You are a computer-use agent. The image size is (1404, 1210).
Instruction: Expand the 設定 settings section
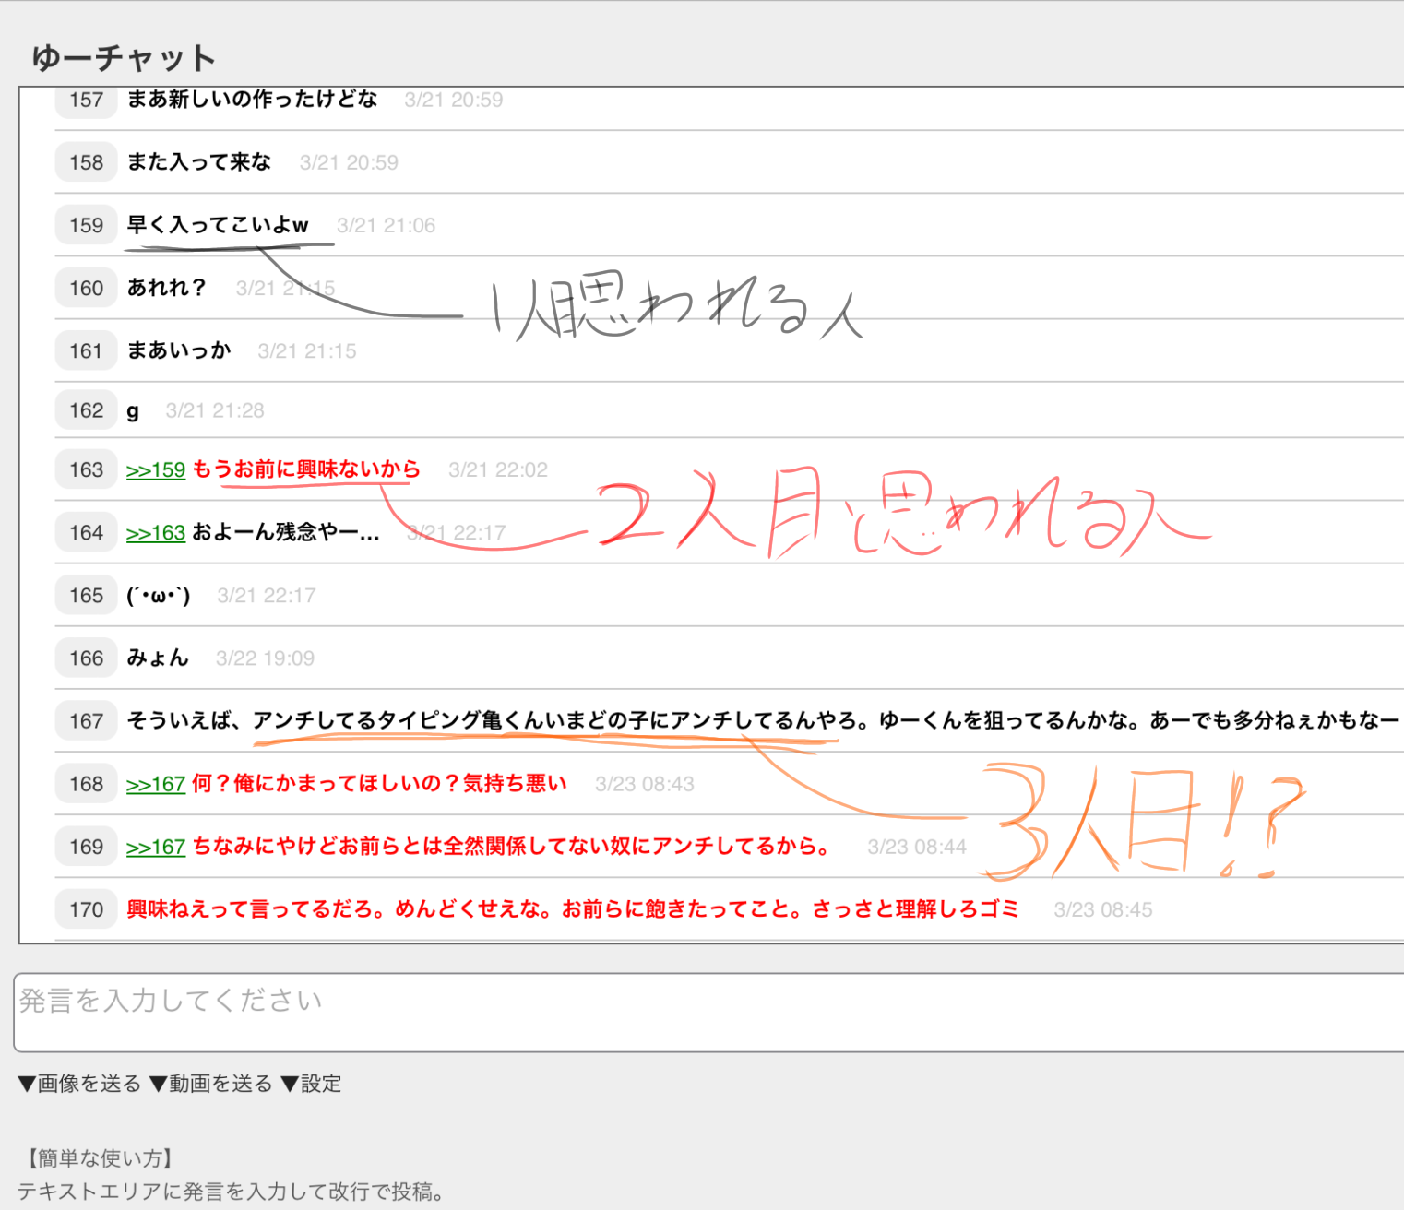[x=311, y=1084]
